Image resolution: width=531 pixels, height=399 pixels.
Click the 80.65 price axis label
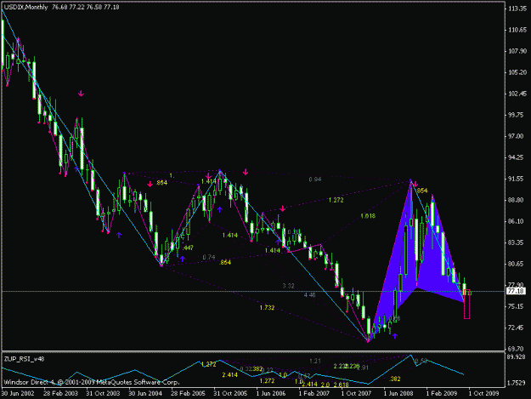[516, 264]
